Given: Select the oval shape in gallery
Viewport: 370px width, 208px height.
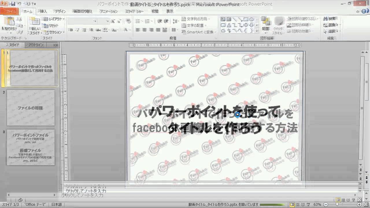Looking at the screenshot, I should [251, 19].
